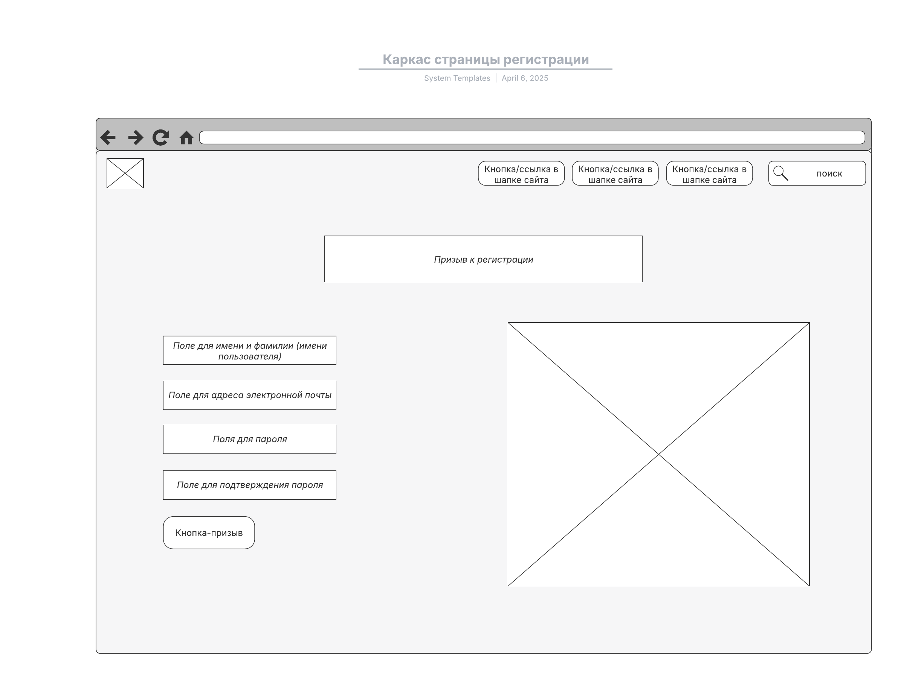Click the 'Поле для подтверждения пароля' field
The image size is (904, 686).
coord(250,485)
